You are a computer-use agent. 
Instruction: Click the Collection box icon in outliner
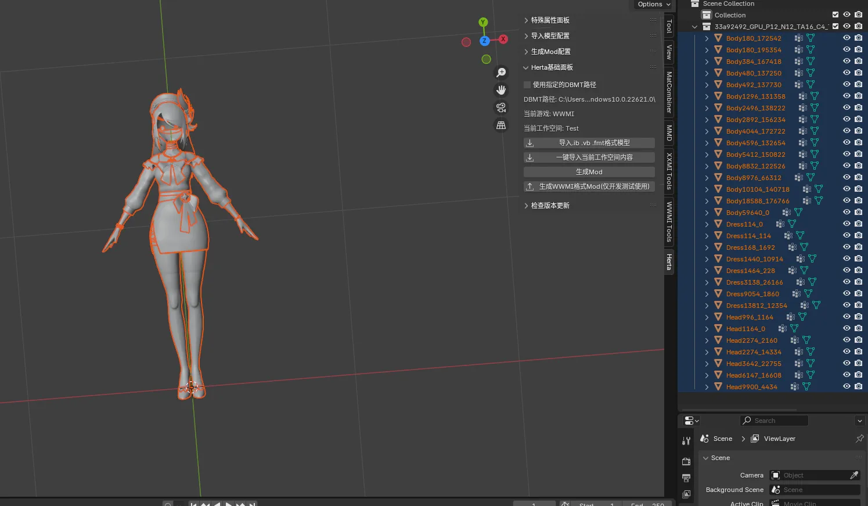point(707,15)
